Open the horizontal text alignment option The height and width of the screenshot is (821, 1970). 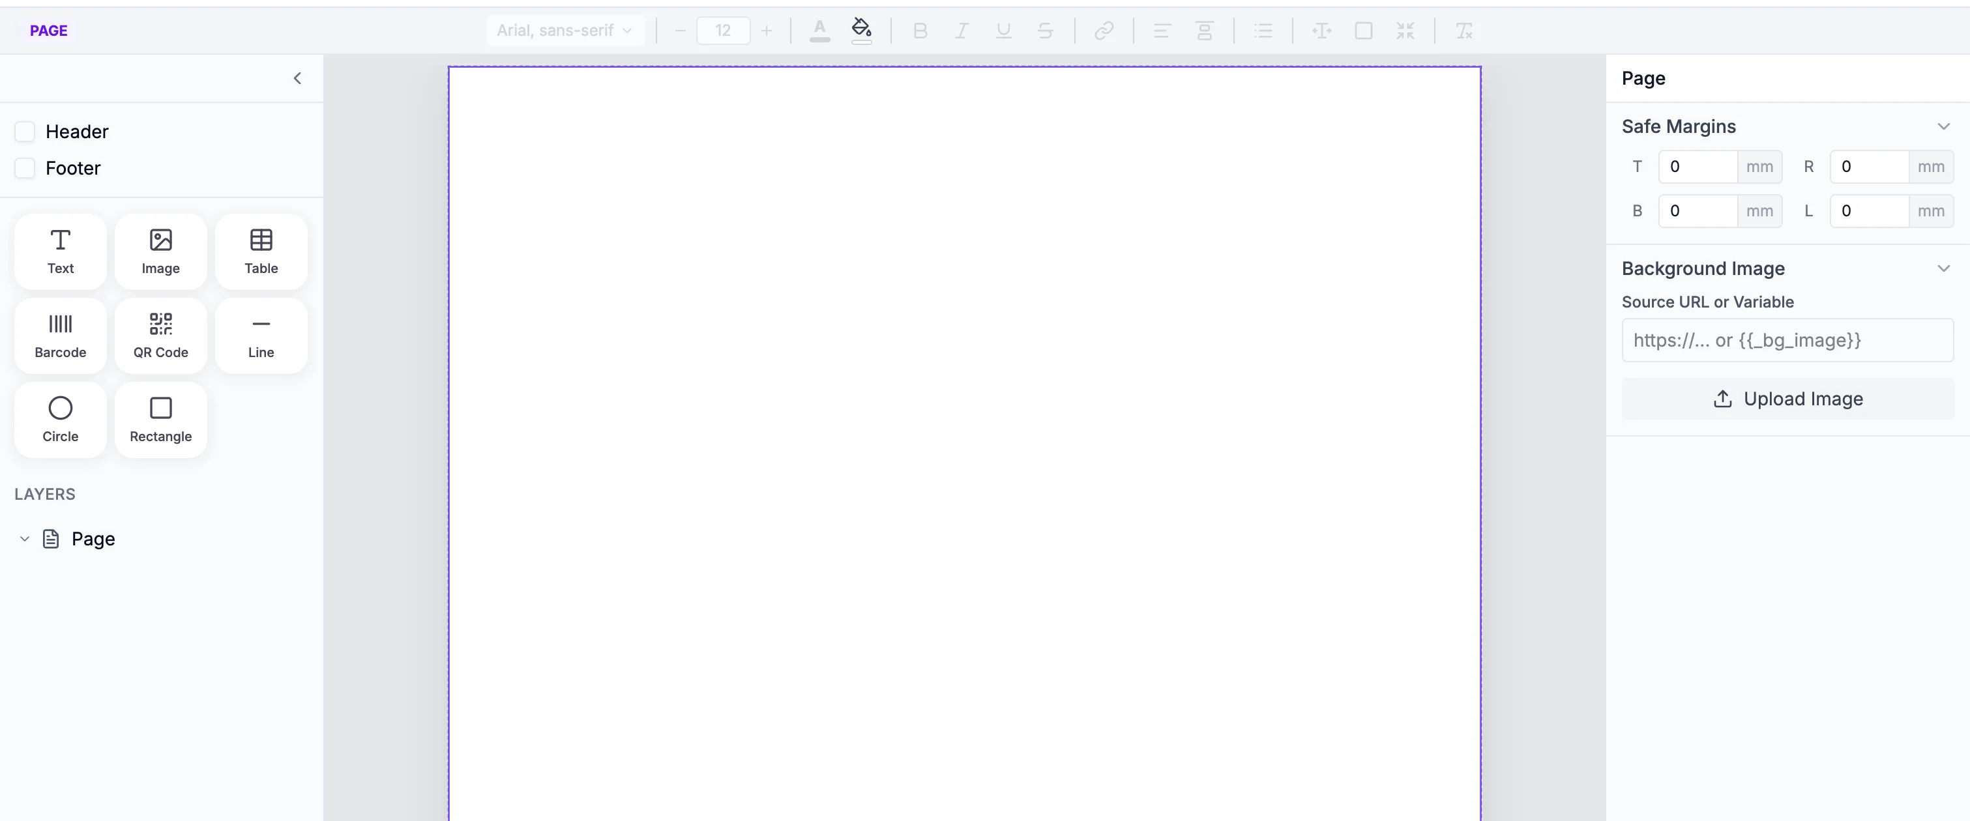click(1162, 31)
